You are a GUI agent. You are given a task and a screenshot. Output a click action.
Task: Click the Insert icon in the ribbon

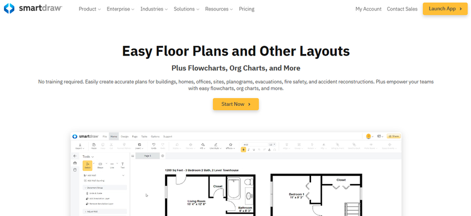click(x=140, y=146)
